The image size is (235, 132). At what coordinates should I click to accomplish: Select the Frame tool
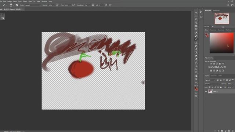(196, 29)
